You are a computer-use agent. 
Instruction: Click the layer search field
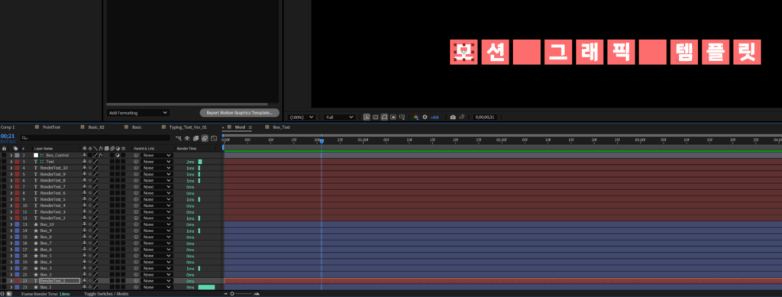coord(95,138)
